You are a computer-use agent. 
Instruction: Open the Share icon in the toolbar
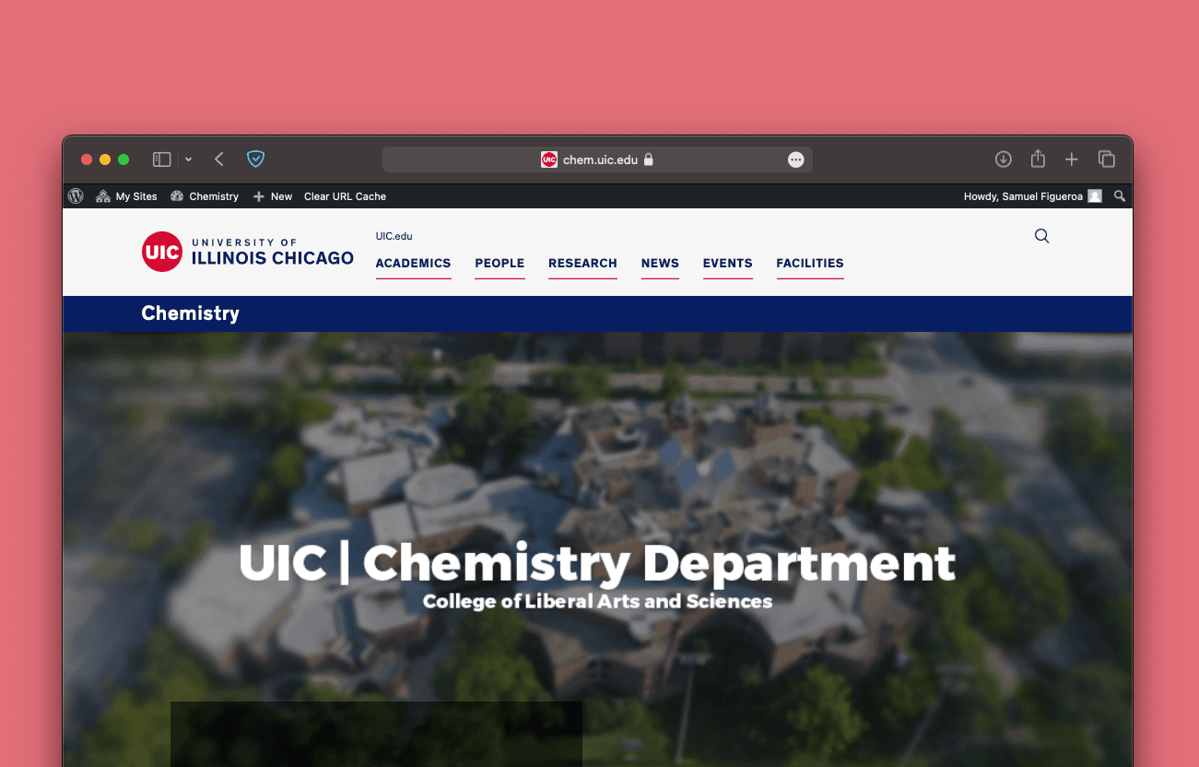click(x=1038, y=159)
